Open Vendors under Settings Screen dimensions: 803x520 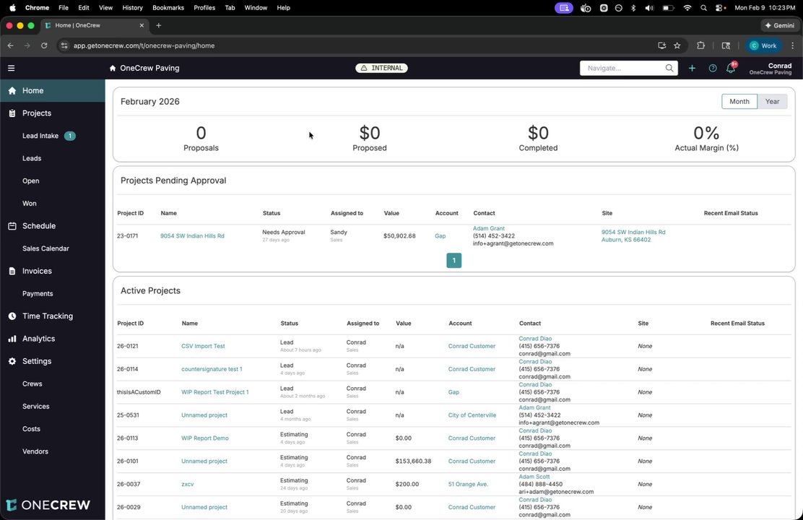click(35, 451)
